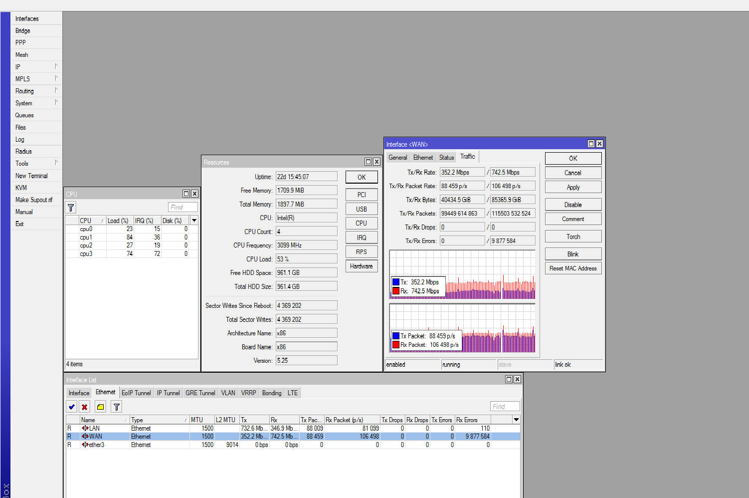Switch to Ethernet tab in Interface WAN
Screen dimensions: 749x498
(423, 157)
